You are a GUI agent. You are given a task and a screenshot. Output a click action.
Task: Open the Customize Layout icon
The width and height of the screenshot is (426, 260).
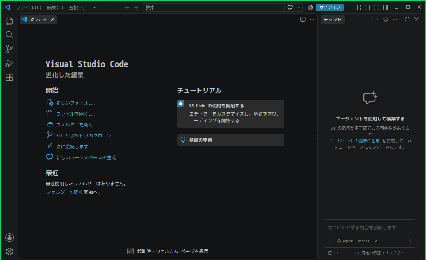(358, 7)
